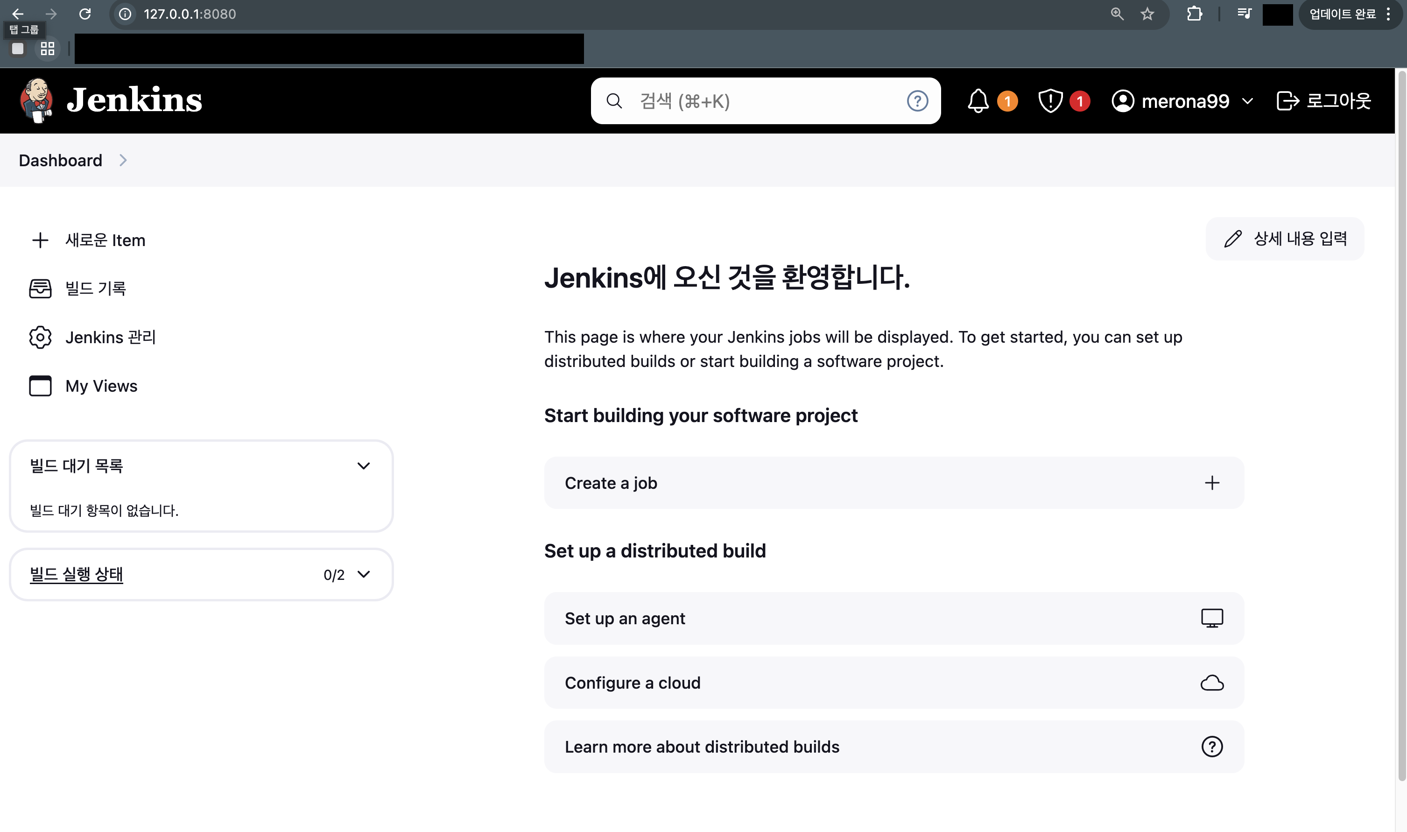Open security warnings shield icon
This screenshot has width=1407, height=832.
click(x=1050, y=101)
